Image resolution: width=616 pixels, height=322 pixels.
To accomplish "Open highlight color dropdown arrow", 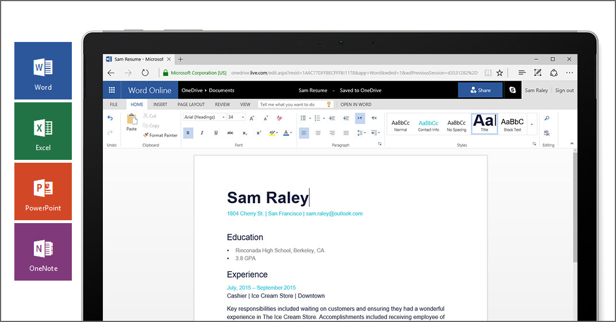I will tap(278, 133).
